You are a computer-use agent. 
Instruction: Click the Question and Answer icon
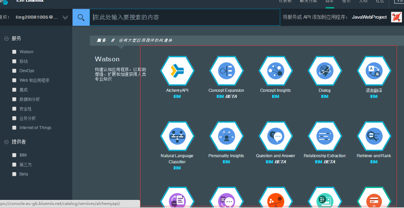[275, 136]
